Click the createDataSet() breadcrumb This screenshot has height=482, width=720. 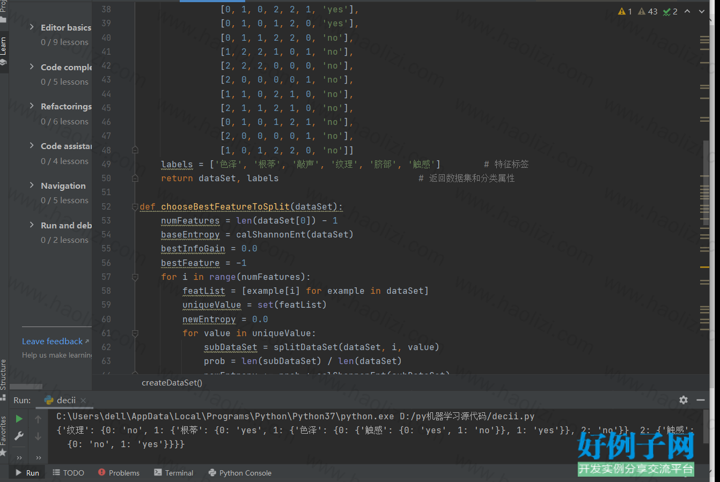[x=172, y=383]
